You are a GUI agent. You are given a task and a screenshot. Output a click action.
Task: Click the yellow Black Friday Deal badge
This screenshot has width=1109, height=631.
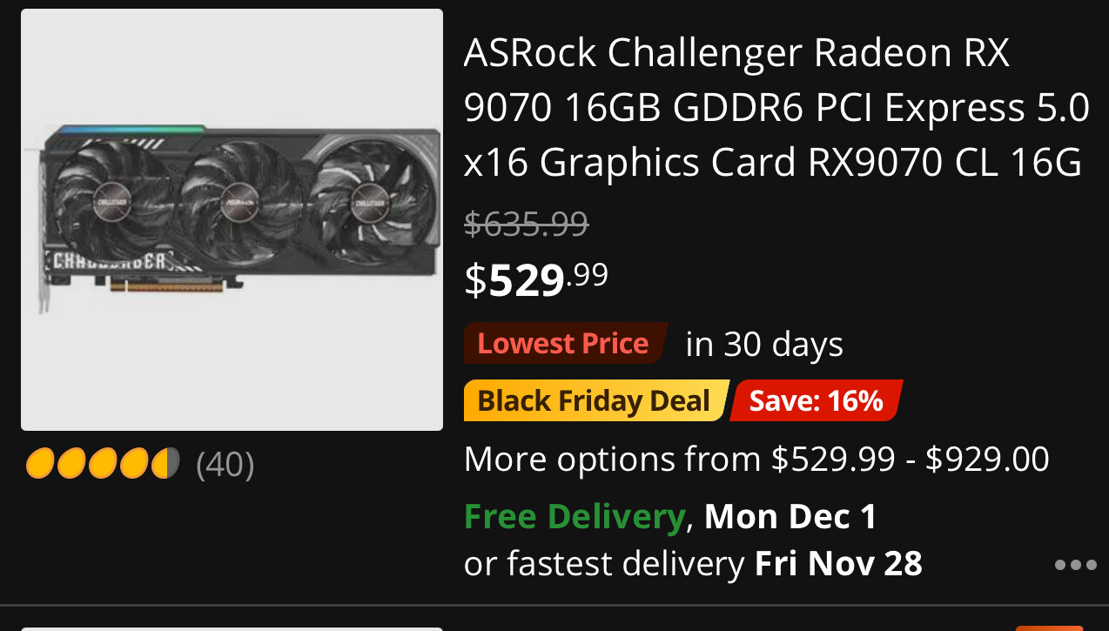(x=595, y=400)
